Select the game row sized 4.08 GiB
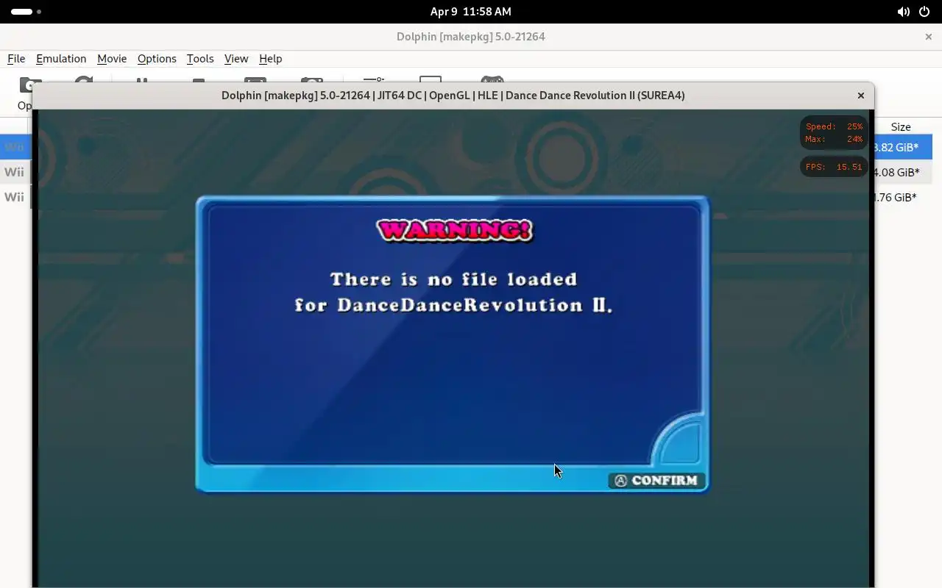Image resolution: width=942 pixels, height=588 pixels. pyautogui.click(x=904, y=172)
